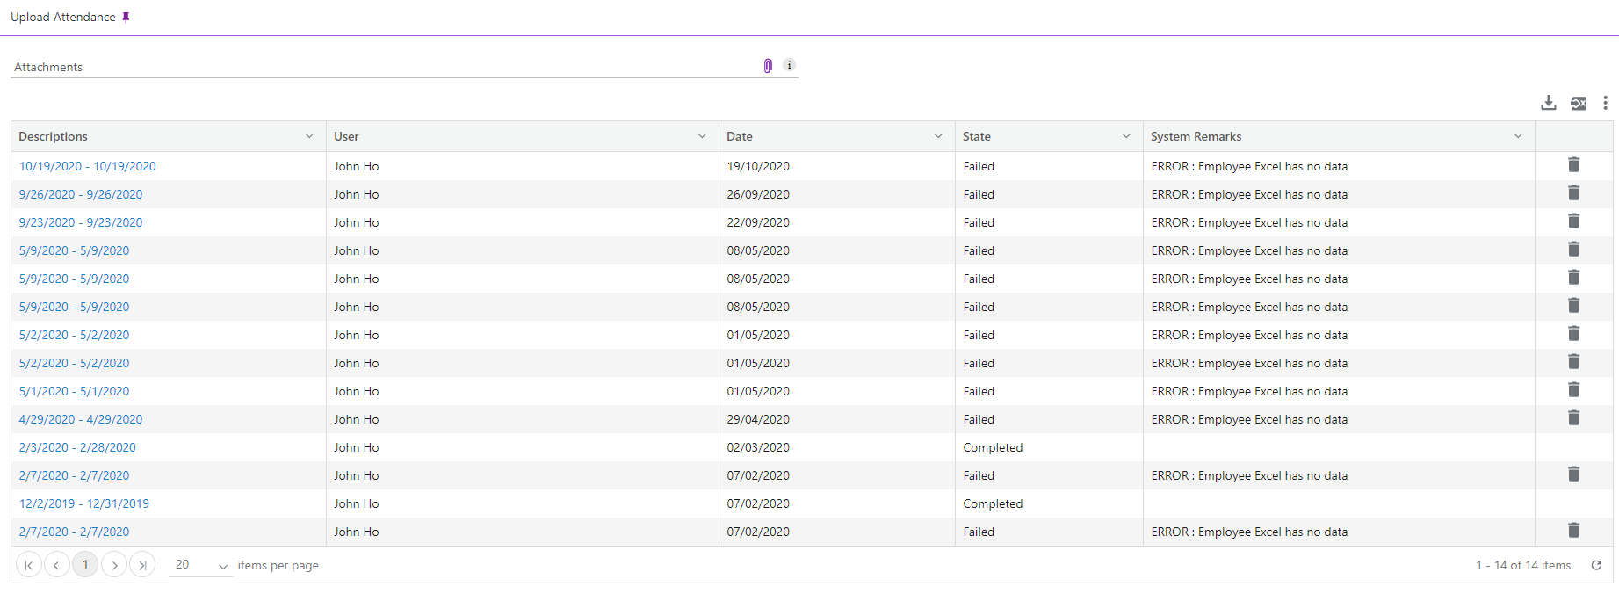Viewport: 1619px width, 594px height.
Task: Click the export to Excel icon
Action: (x=1579, y=104)
